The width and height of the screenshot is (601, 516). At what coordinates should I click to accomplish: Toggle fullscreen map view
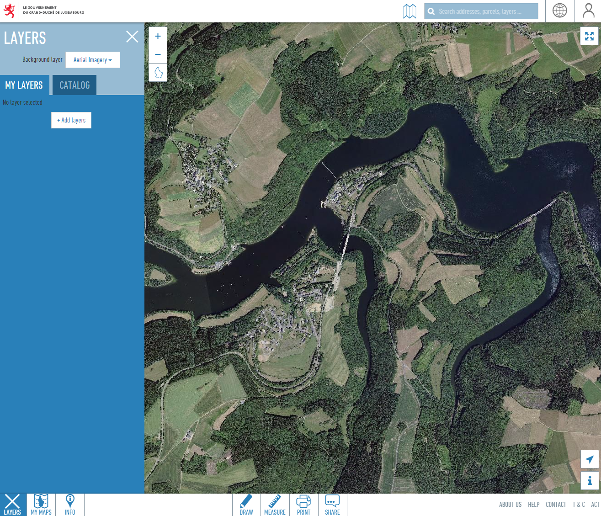pos(589,36)
